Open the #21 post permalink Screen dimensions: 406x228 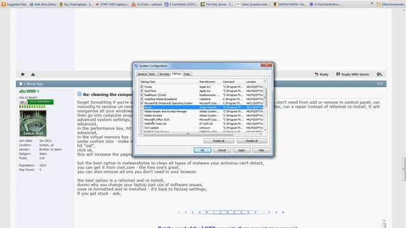pyautogui.click(x=380, y=84)
